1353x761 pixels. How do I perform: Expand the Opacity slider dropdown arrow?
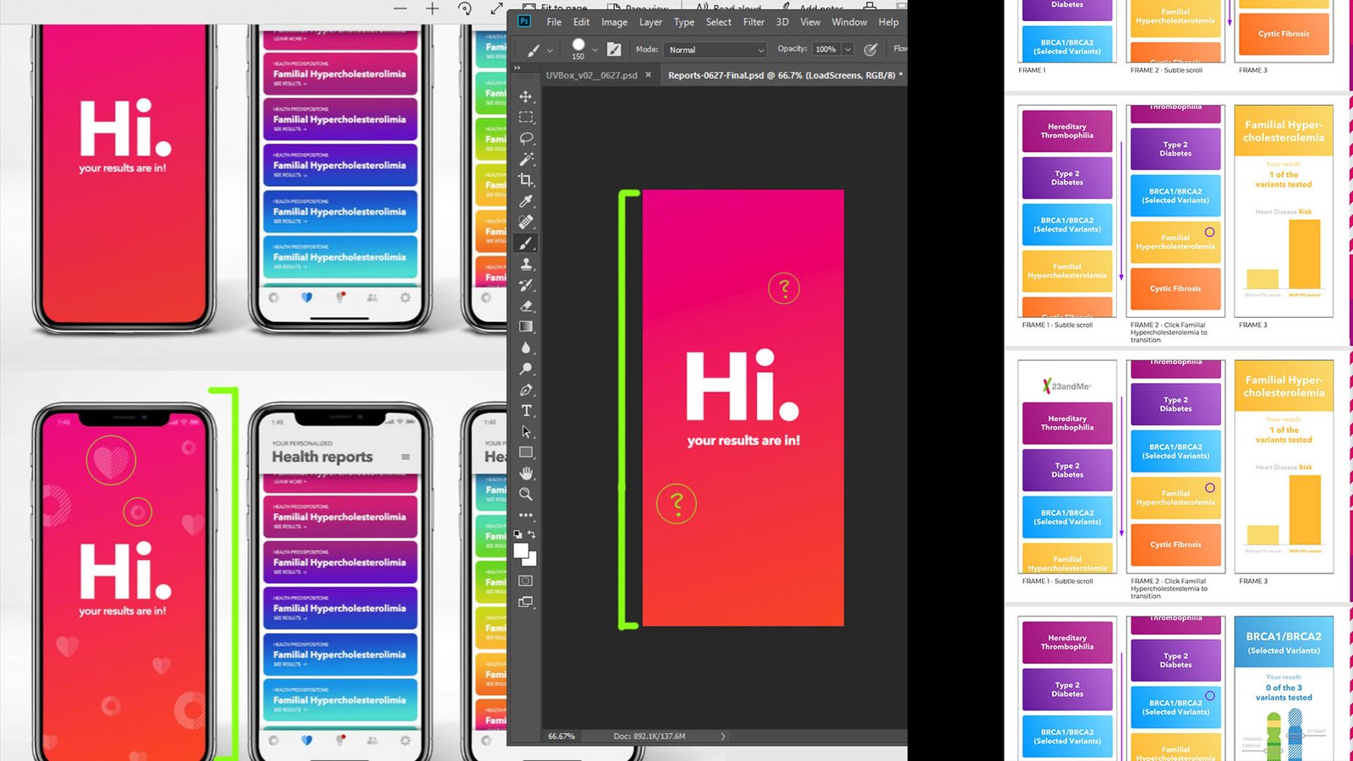point(847,50)
